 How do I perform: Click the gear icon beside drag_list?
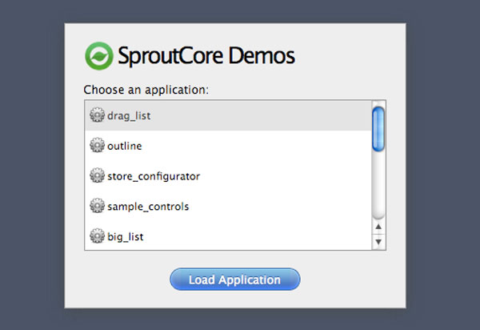pos(97,115)
